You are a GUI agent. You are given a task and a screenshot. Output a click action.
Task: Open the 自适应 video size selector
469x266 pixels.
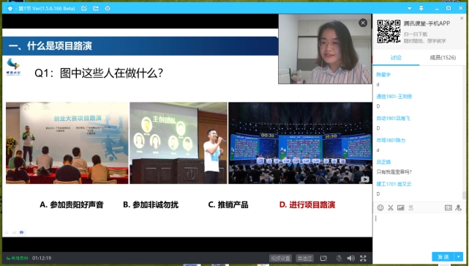[x=304, y=258]
